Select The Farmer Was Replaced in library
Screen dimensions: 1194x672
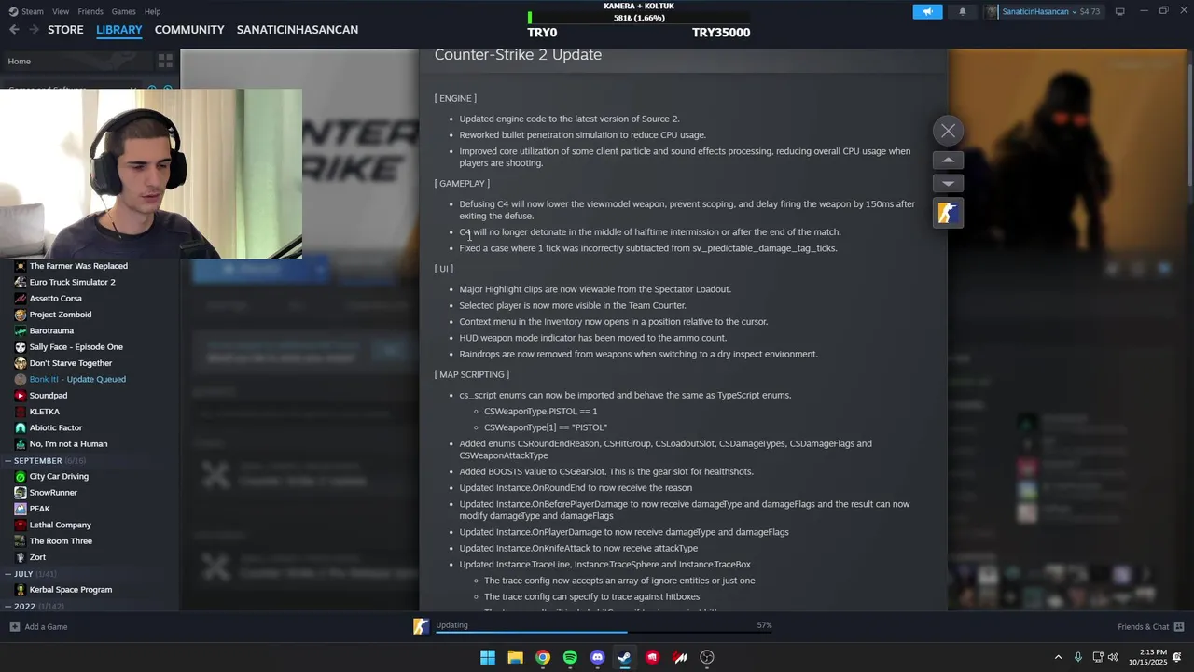(78, 266)
